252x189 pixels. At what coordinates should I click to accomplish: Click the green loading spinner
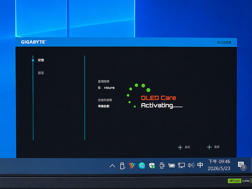(x=138, y=95)
